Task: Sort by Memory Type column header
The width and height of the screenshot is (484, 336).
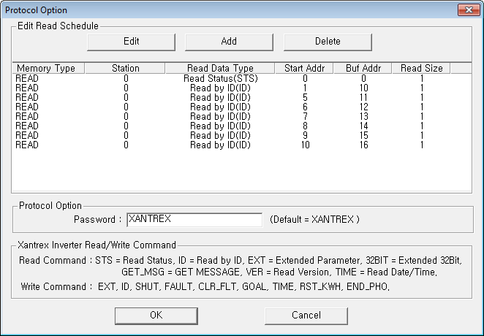Action: click(x=48, y=68)
